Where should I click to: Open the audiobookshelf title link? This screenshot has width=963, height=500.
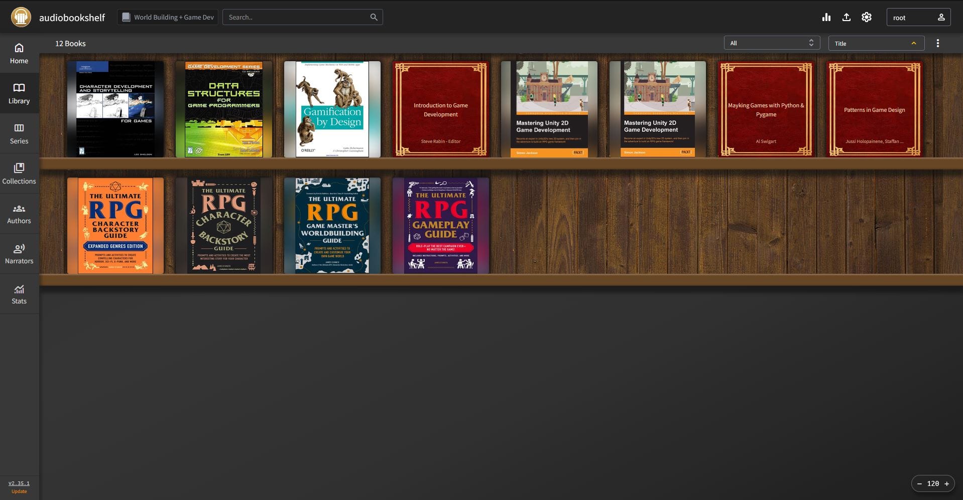pyautogui.click(x=72, y=18)
